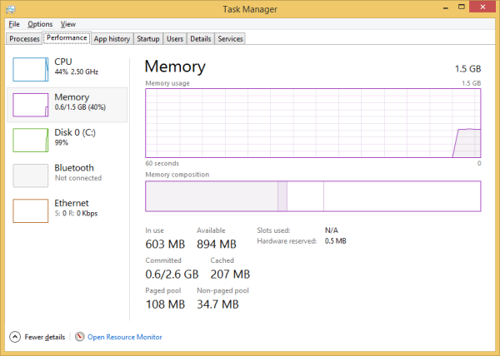Click the Resource Monitor icon
Image resolution: width=500 pixels, height=356 pixels.
[x=80, y=337]
